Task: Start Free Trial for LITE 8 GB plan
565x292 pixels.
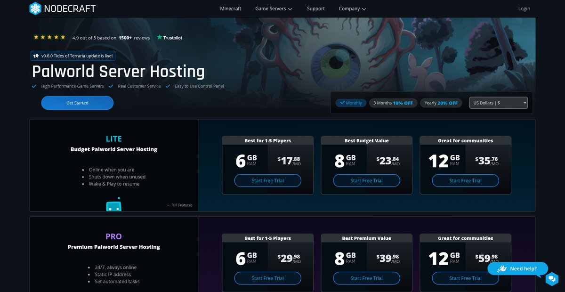Action: click(x=367, y=180)
